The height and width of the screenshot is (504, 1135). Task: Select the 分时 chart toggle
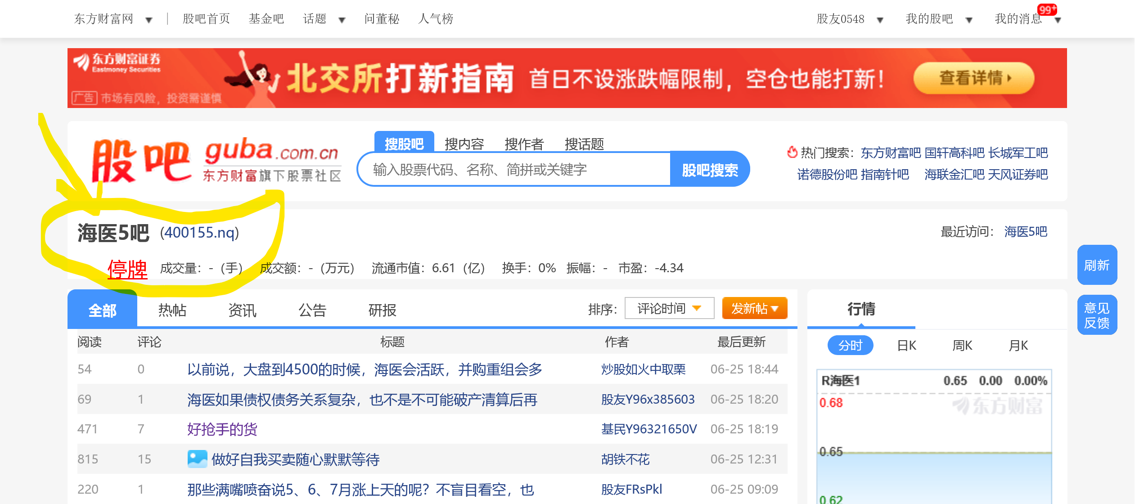850,345
